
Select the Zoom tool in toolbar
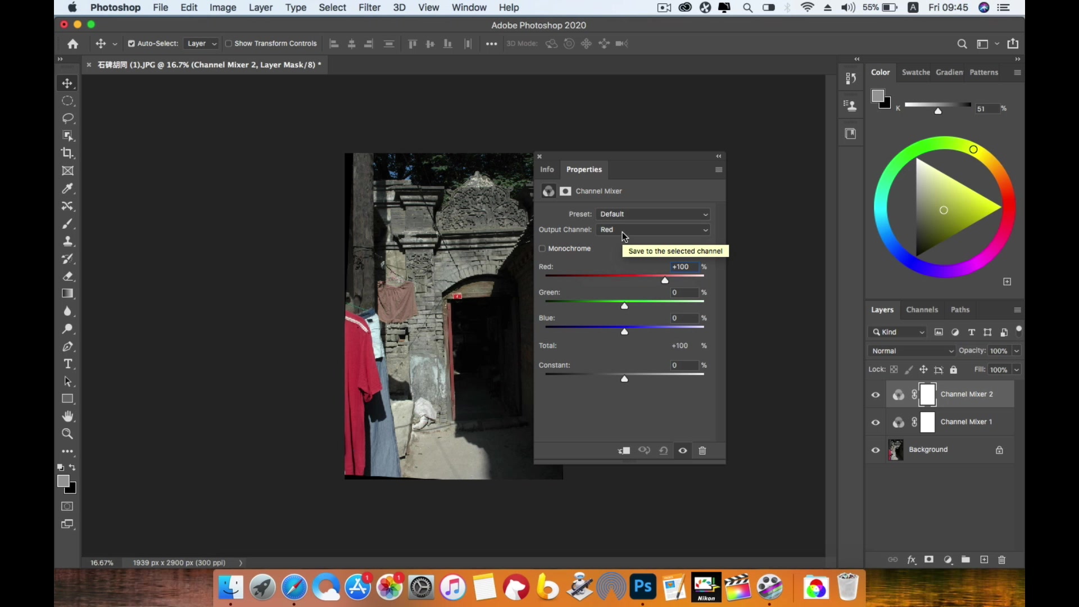pos(67,434)
